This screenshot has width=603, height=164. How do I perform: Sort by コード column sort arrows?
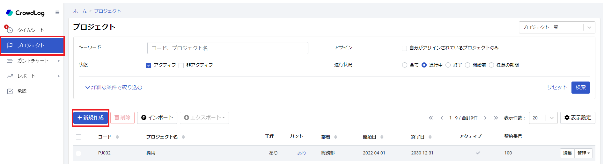(x=117, y=137)
